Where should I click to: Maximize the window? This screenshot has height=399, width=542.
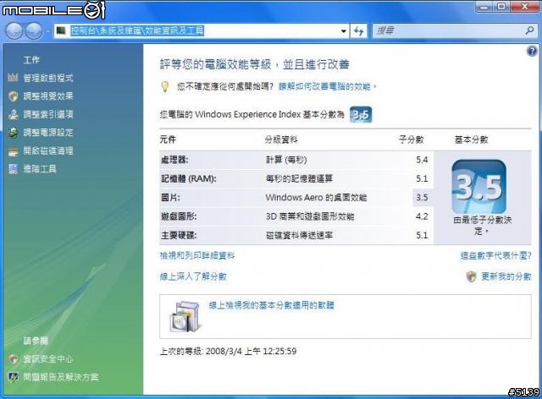pos(501,6)
